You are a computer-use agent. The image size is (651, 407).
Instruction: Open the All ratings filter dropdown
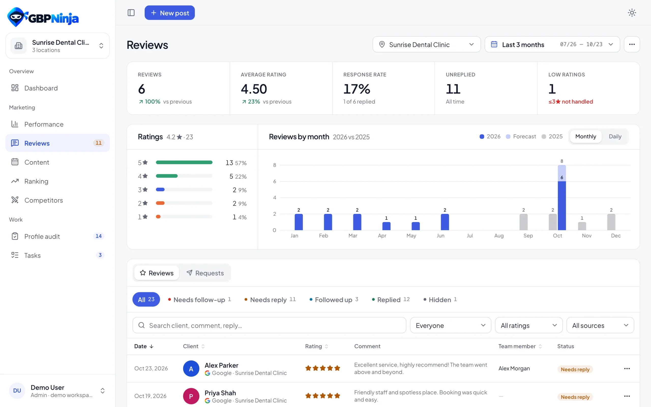pyautogui.click(x=529, y=325)
